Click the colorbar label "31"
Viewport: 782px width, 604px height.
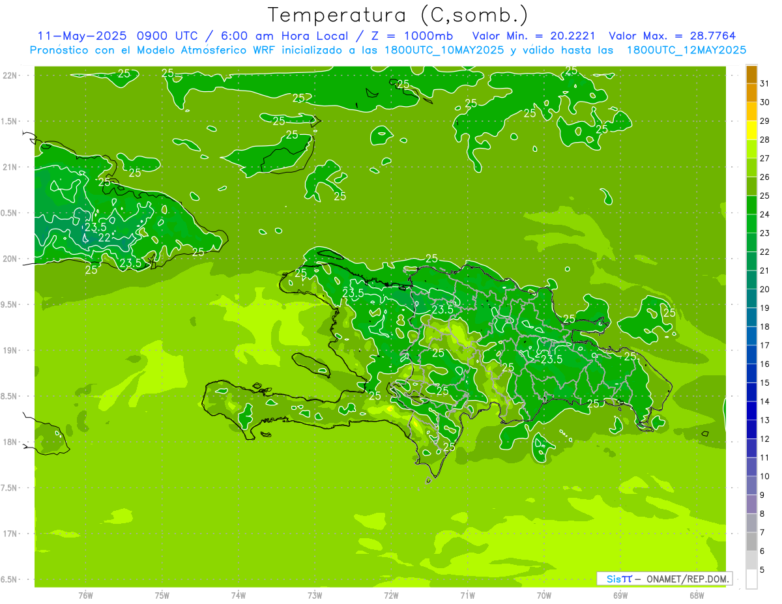coord(764,83)
